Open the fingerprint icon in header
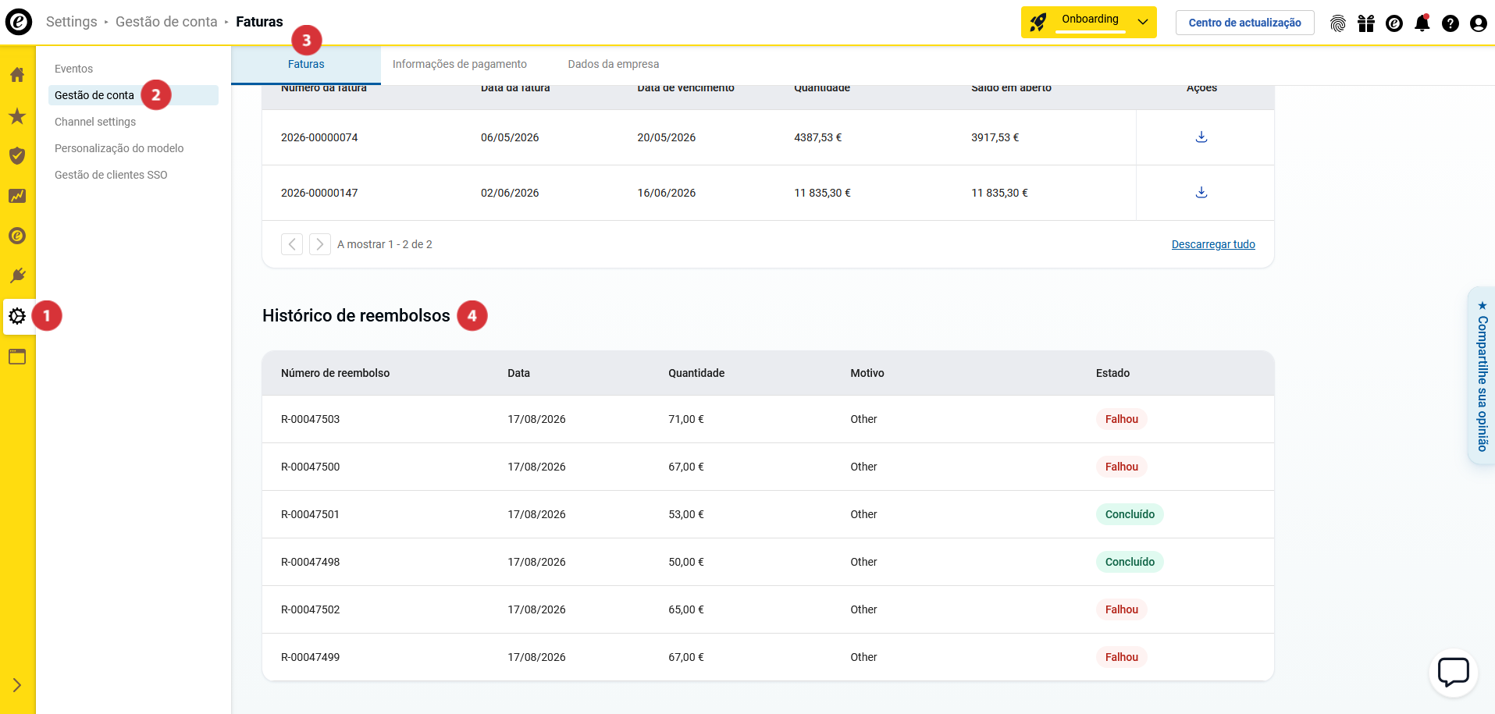Viewport: 1495px width, 714px height. tap(1338, 23)
